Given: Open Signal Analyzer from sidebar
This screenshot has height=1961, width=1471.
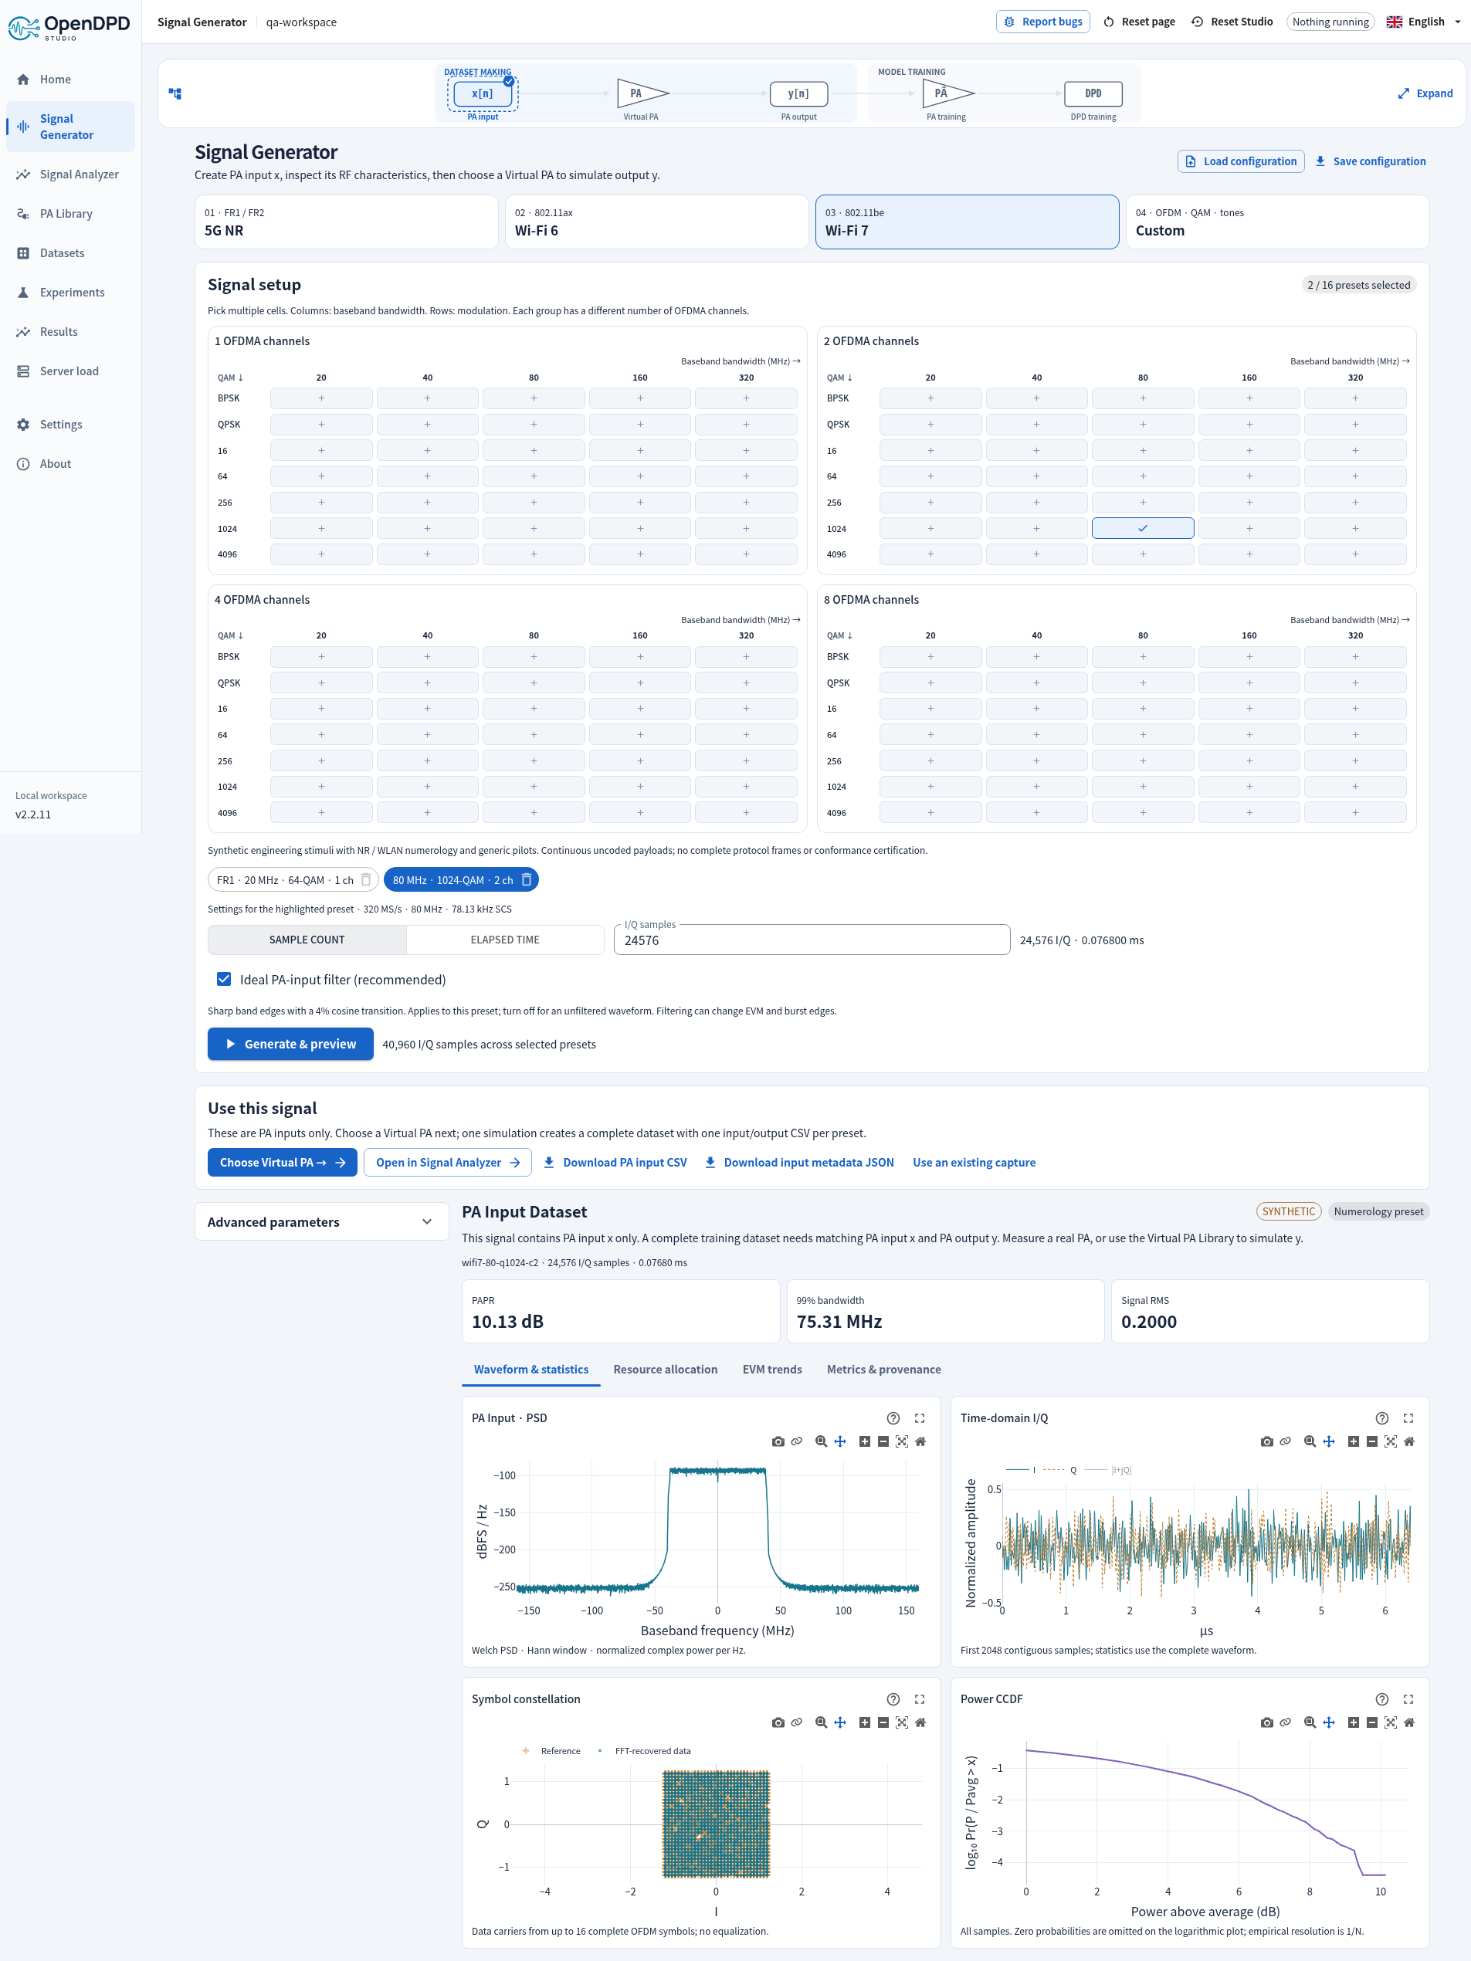Looking at the screenshot, I should tap(70, 174).
